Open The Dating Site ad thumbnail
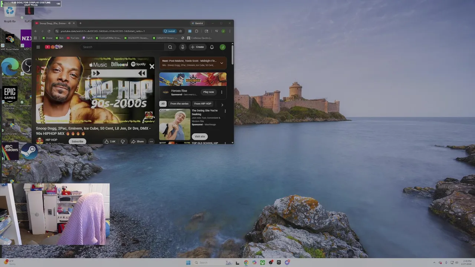The image size is (475, 267). (175, 124)
